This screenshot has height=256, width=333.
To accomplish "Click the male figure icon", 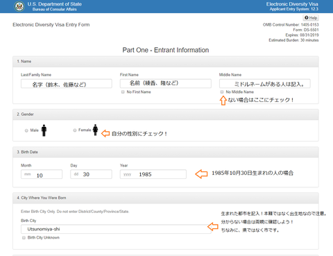I will click(x=44, y=130).
